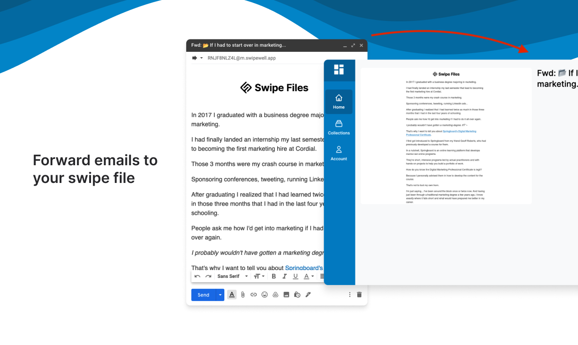
Task: Open the Springboard link in compose email
Action: [304, 268]
